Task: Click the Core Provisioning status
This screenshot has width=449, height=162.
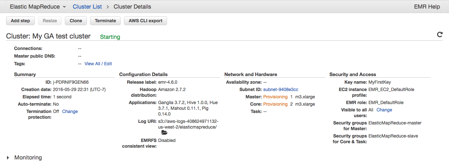Action: 275,104
